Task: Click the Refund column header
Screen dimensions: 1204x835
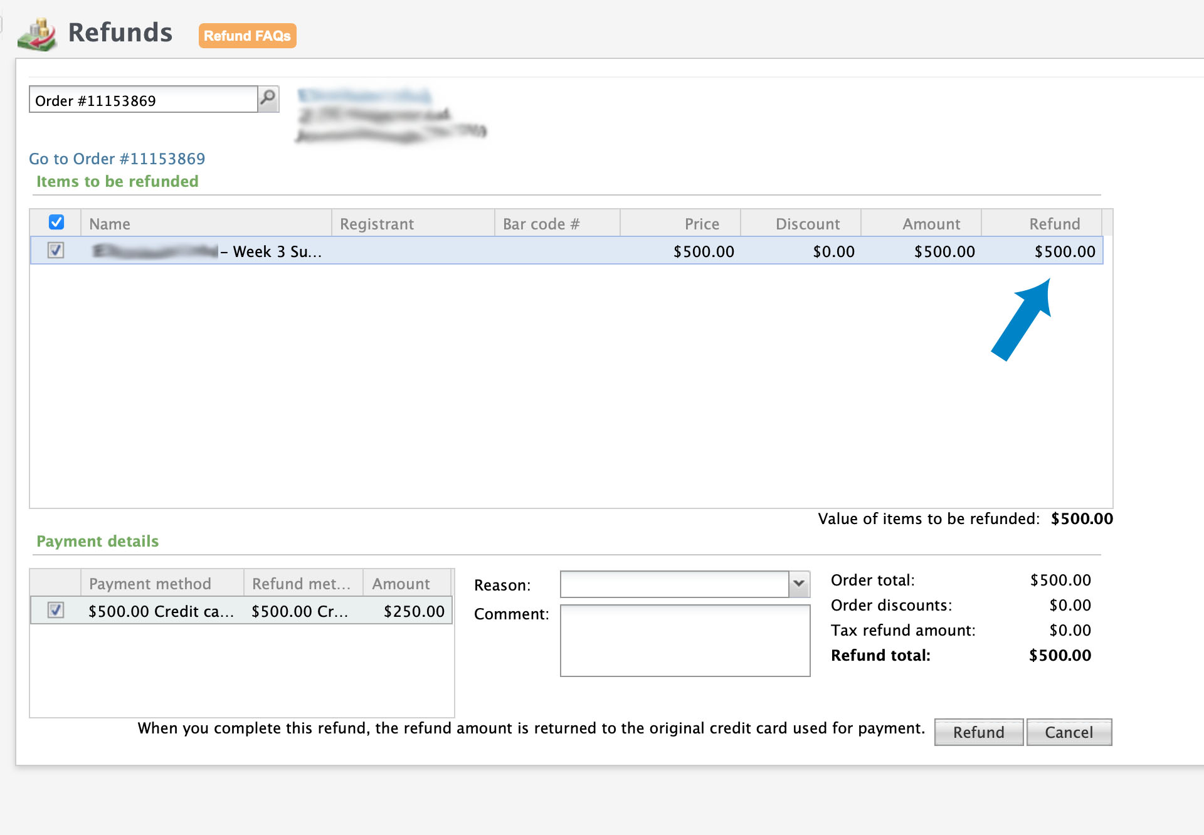Action: coord(1042,224)
